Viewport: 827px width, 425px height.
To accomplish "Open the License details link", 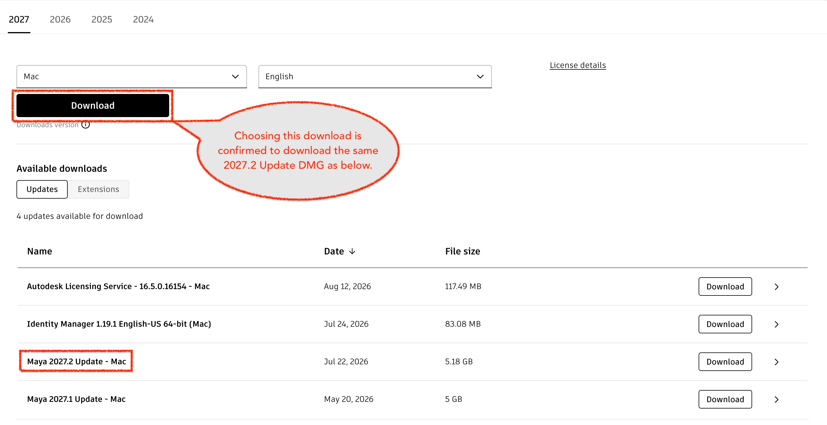I will [x=577, y=65].
